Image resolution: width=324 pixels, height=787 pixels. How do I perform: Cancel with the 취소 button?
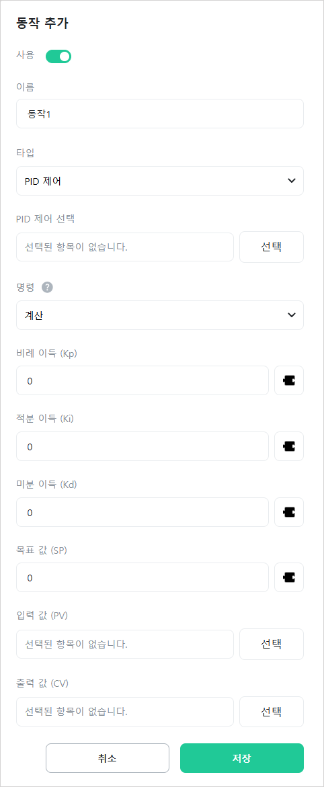point(108,758)
